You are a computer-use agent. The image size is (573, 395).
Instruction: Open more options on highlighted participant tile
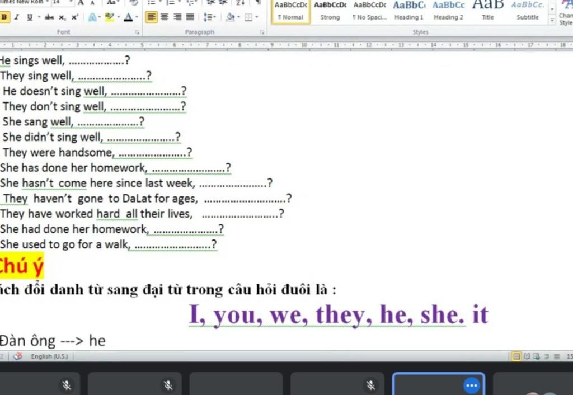(471, 385)
